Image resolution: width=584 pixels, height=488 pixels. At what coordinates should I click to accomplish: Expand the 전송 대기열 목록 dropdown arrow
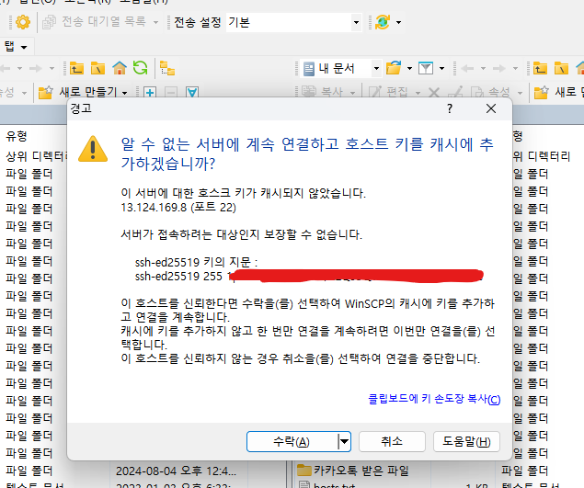pos(155,22)
